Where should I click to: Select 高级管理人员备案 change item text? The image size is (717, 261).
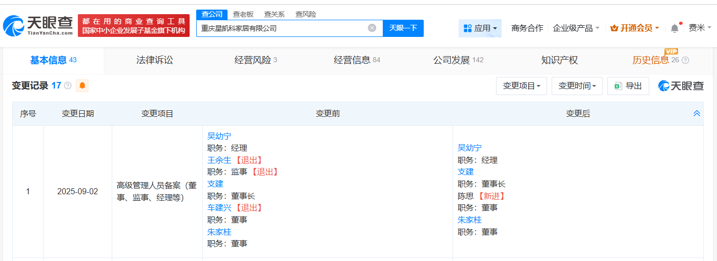pos(157,192)
